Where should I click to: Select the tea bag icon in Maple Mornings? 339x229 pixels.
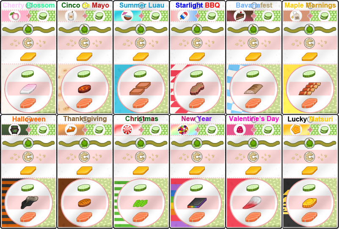296,16
